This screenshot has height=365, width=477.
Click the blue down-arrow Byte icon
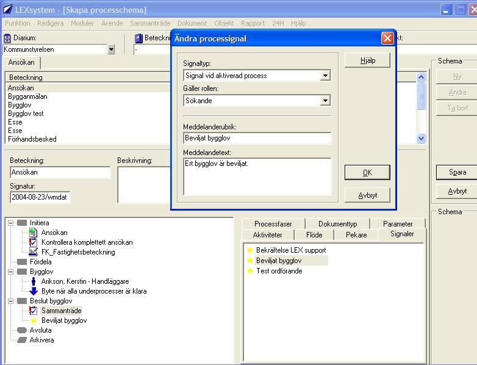34,291
